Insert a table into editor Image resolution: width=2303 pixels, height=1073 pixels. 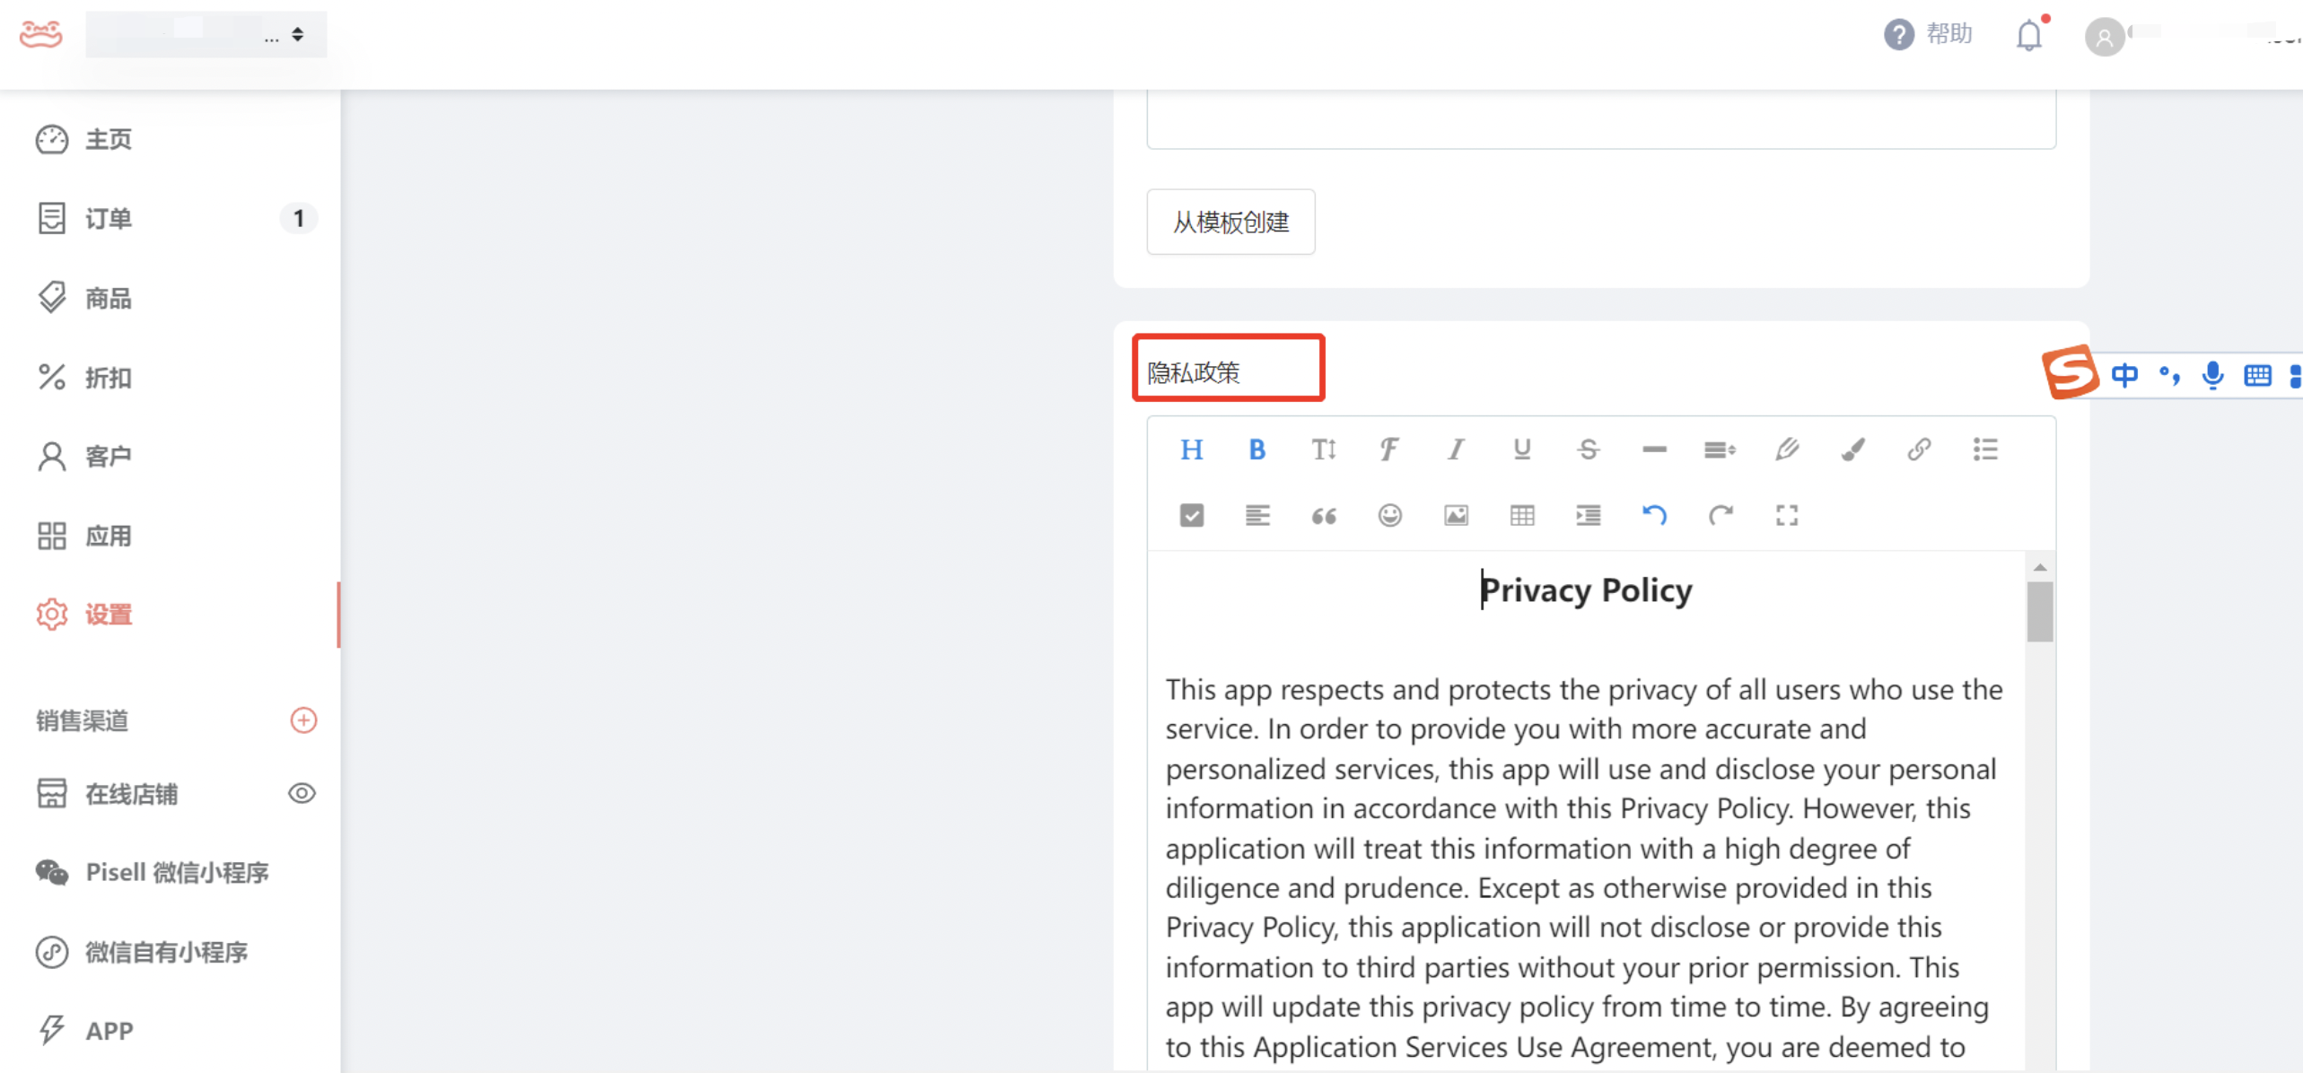[1522, 516]
